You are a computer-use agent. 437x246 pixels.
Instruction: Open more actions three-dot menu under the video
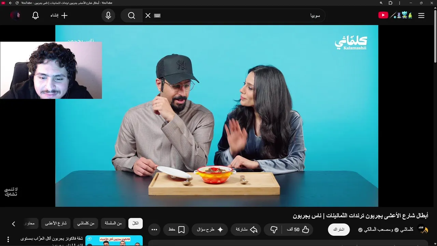[x=154, y=230]
